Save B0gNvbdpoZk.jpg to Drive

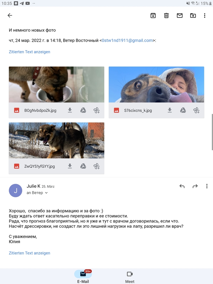pos(83,110)
